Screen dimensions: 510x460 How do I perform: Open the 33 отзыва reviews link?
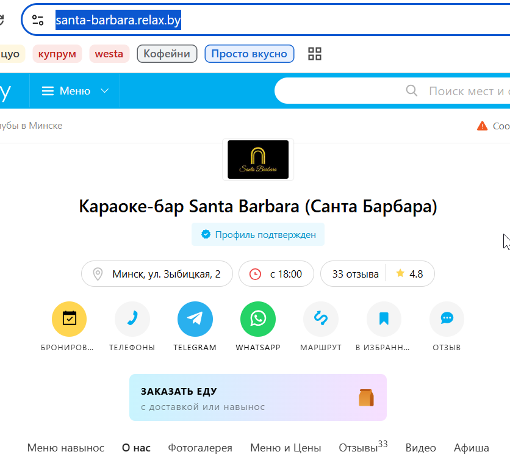pyautogui.click(x=355, y=274)
